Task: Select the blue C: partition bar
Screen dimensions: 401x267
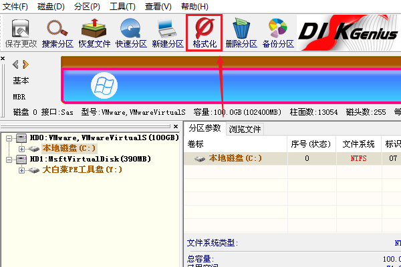Action: coord(231,85)
